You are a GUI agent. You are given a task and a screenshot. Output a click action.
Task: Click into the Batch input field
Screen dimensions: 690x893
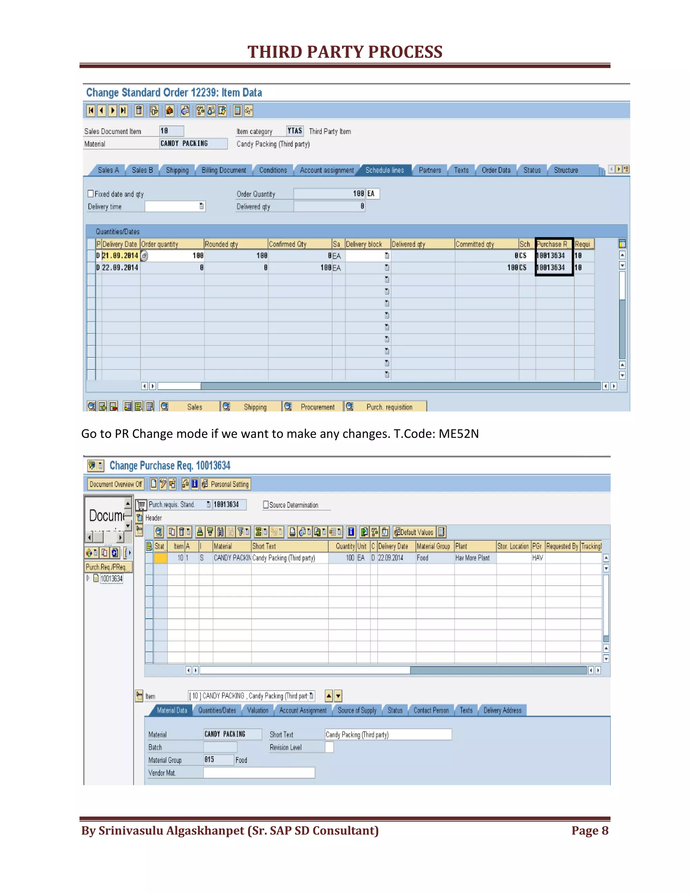pos(220,747)
